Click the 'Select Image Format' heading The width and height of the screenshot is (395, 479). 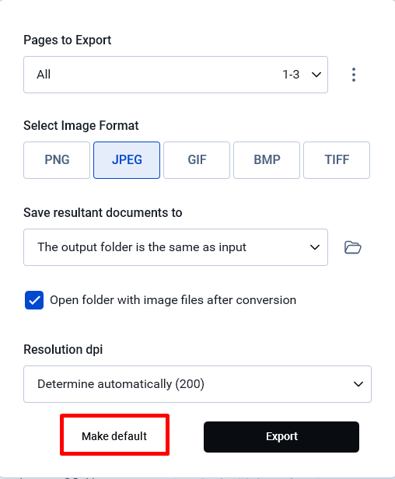pos(81,125)
